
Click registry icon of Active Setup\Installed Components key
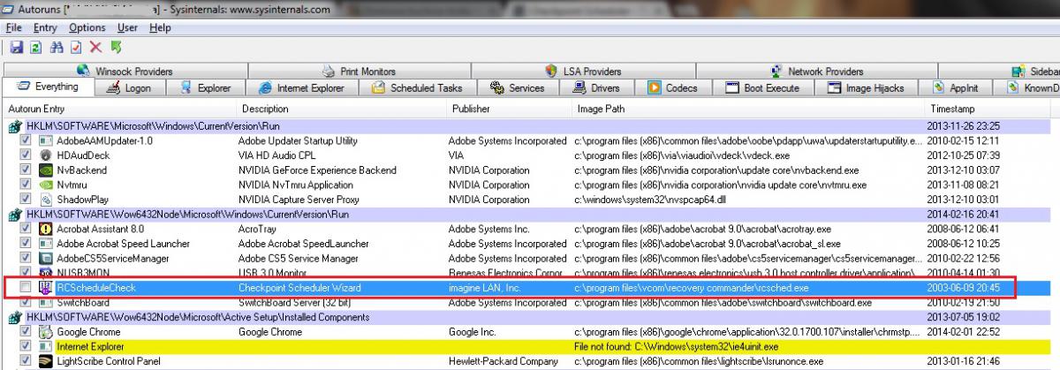tap(16, 317)
